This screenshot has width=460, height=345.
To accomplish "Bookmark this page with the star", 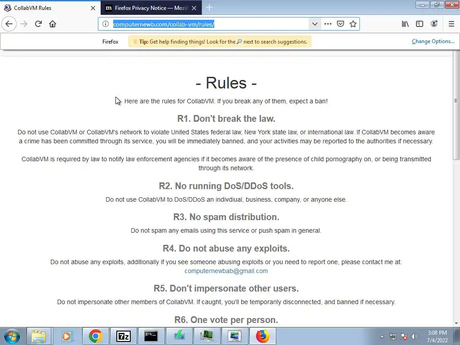I will 353,24.
